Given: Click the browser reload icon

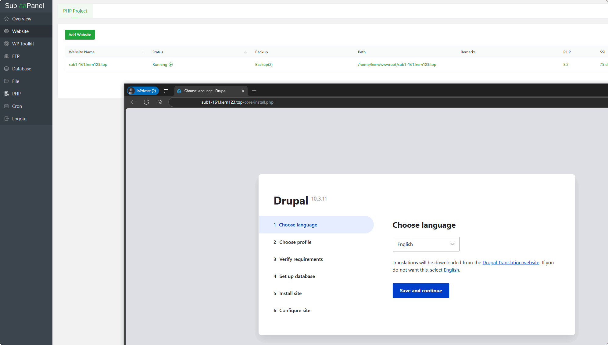Looking at the screenshot, I should (146, 102).
